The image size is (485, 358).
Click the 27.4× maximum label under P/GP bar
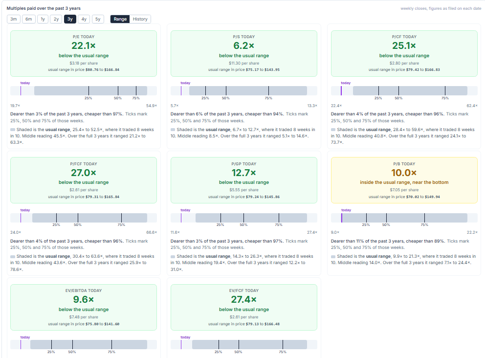pos(312,232)
